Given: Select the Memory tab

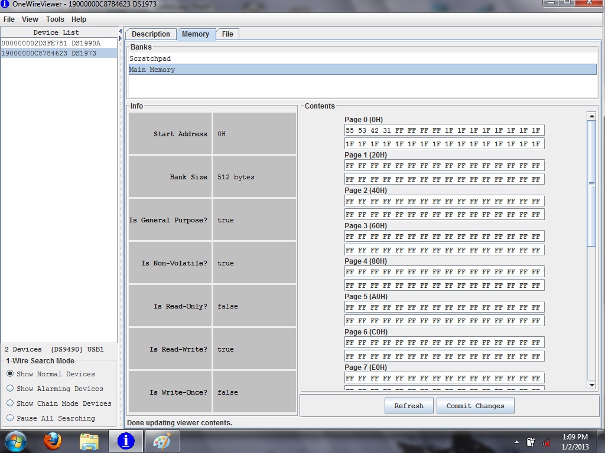Looking at the screenshot, I should click(x=196, y=34).
